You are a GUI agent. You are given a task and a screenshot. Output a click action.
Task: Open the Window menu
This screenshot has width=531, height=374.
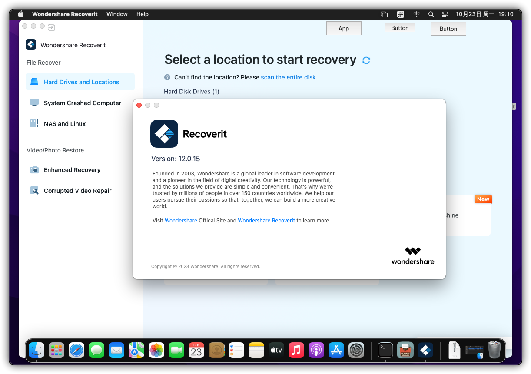117,14
